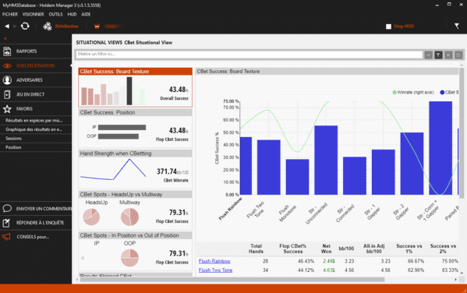Open the Flush Two Tone link in table
This screenshot has height=293, width=467.
pyautogui.click(x=215, y=270)
